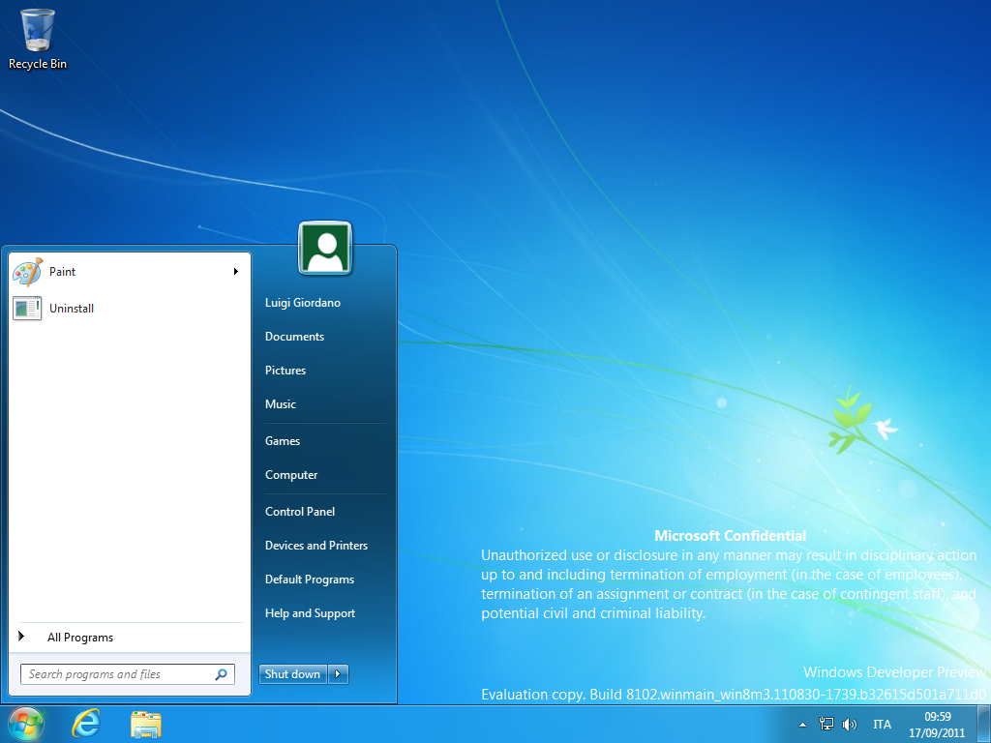Show hidden tray icons arrow
Screen dimensions: 991x743
[x=802, y=725]
